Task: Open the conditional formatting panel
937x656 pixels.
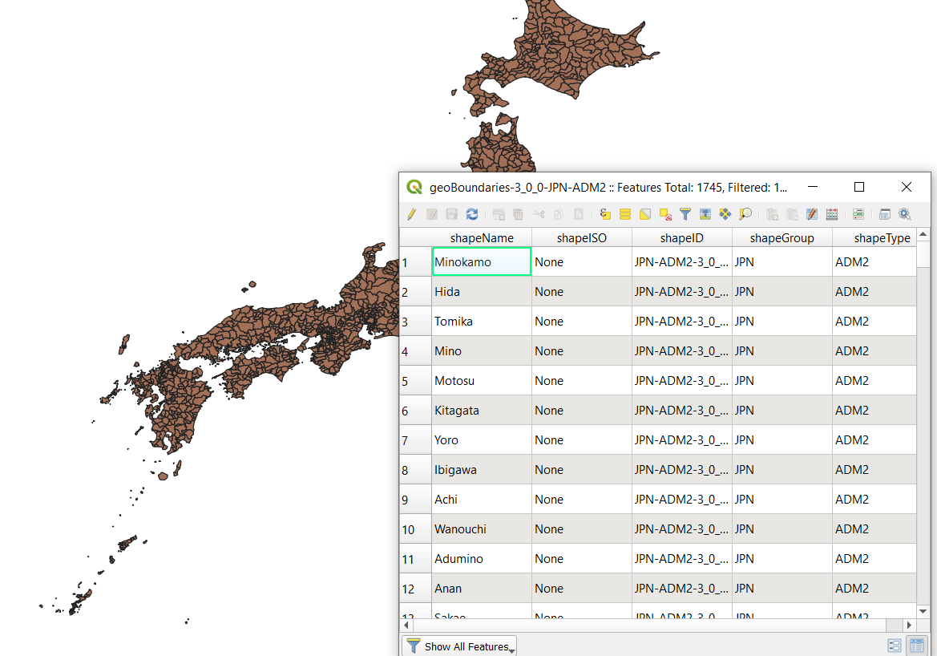Action: [858, 213]
